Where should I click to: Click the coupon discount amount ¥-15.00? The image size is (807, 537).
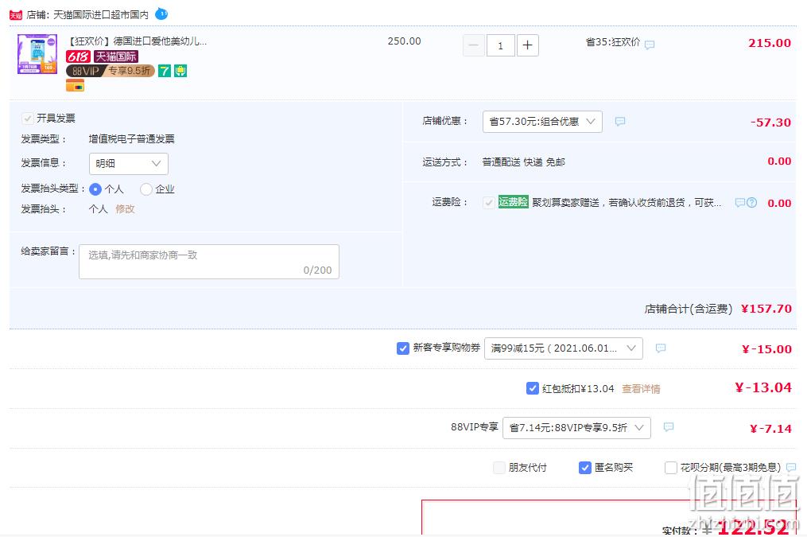coord(766,349)
